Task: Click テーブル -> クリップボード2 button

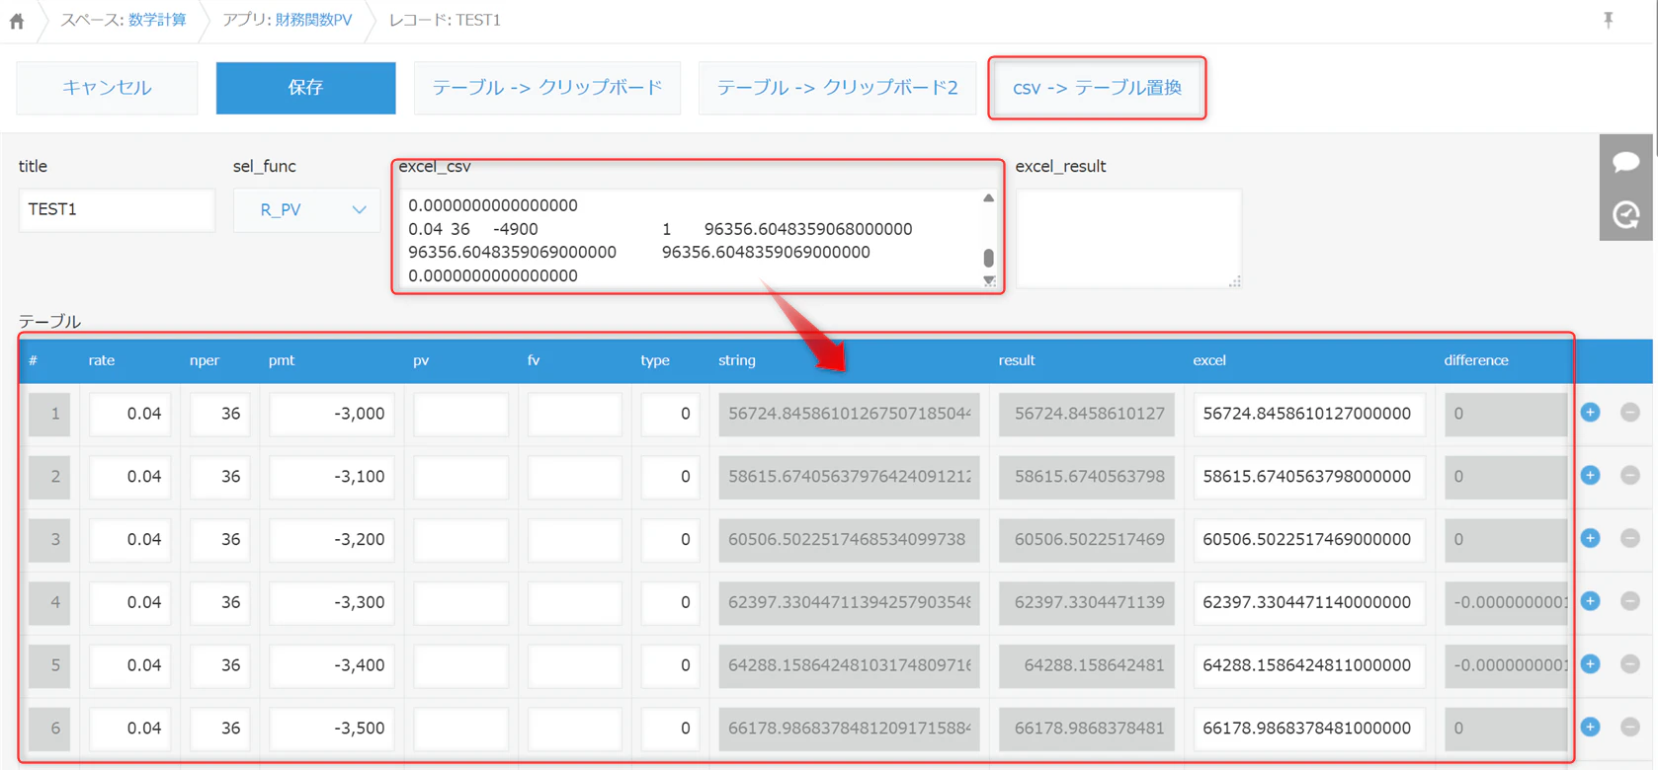Action: click(x=837, y=88)
